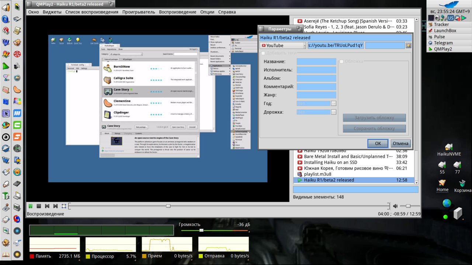The image size is (472, 265).
Task: Switch to QMPlay2 in the Deskbar
Action: 449,49
